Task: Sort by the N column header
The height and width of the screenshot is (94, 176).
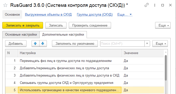Action: click(11, 53)
